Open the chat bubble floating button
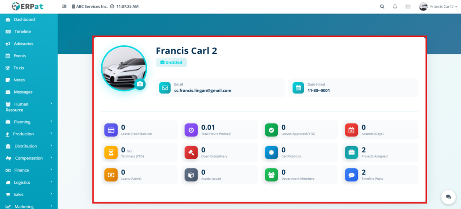461x209 pixels. click(x=448, y=196)
